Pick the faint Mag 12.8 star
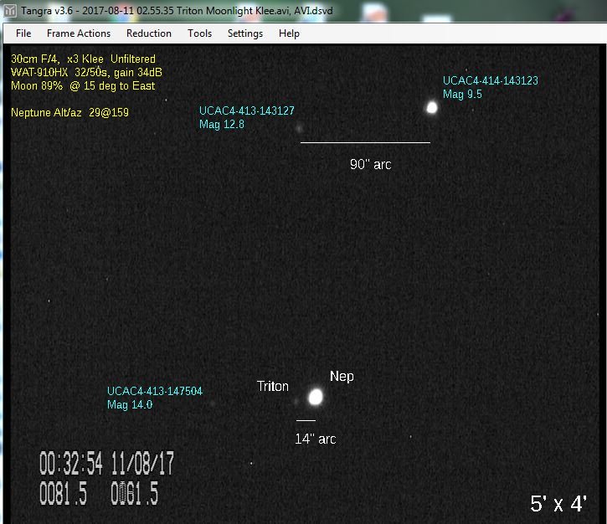Image resolution: width=607 pixels, height=524 pixels. [x=299, y=128]
